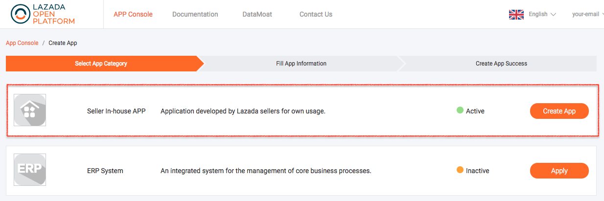Viewport: 604px width, 201px height.
Task: Click the orange Inactive status dot
Action: point(460,170)
